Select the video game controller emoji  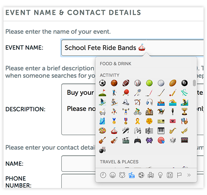137,140
